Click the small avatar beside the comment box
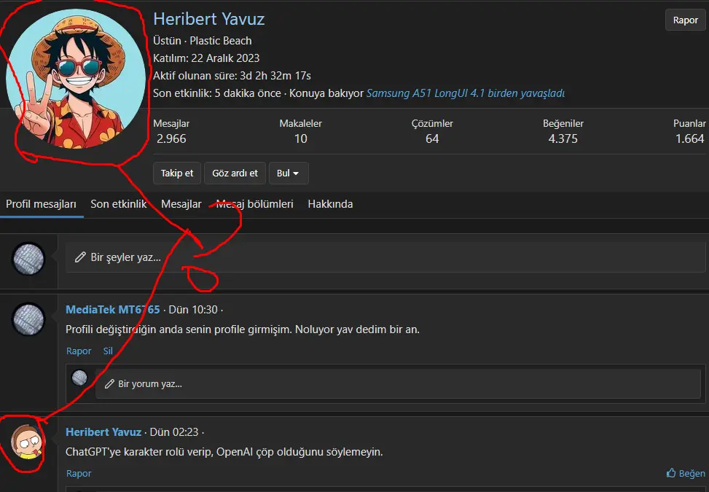This screenshot has width=709, height=492. pyautogui.click(x=79, y=378)
